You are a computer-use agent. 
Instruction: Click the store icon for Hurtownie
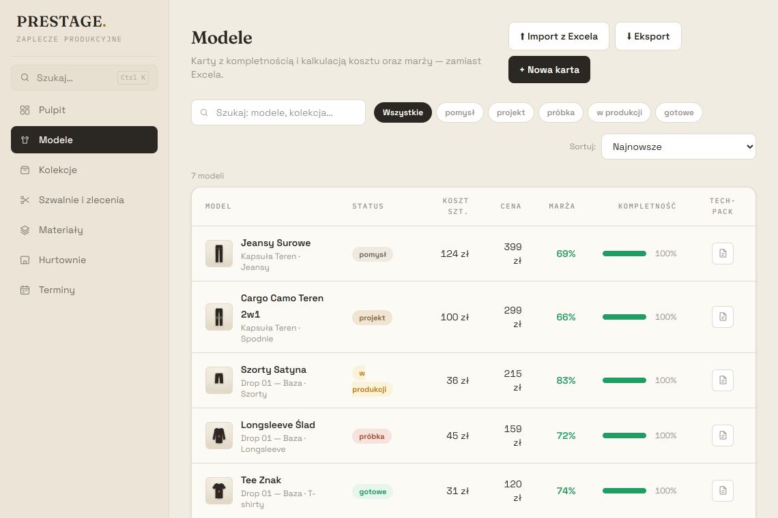[x=25, y=260]
